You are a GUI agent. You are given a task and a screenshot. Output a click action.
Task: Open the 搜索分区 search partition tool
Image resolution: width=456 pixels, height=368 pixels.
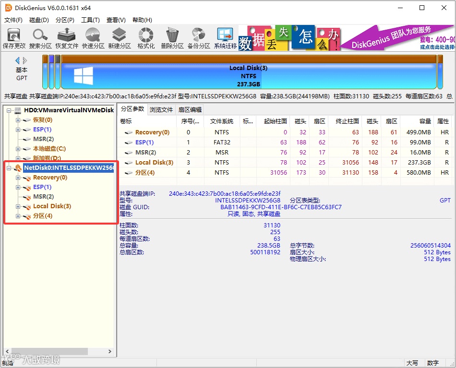(40, 38)
